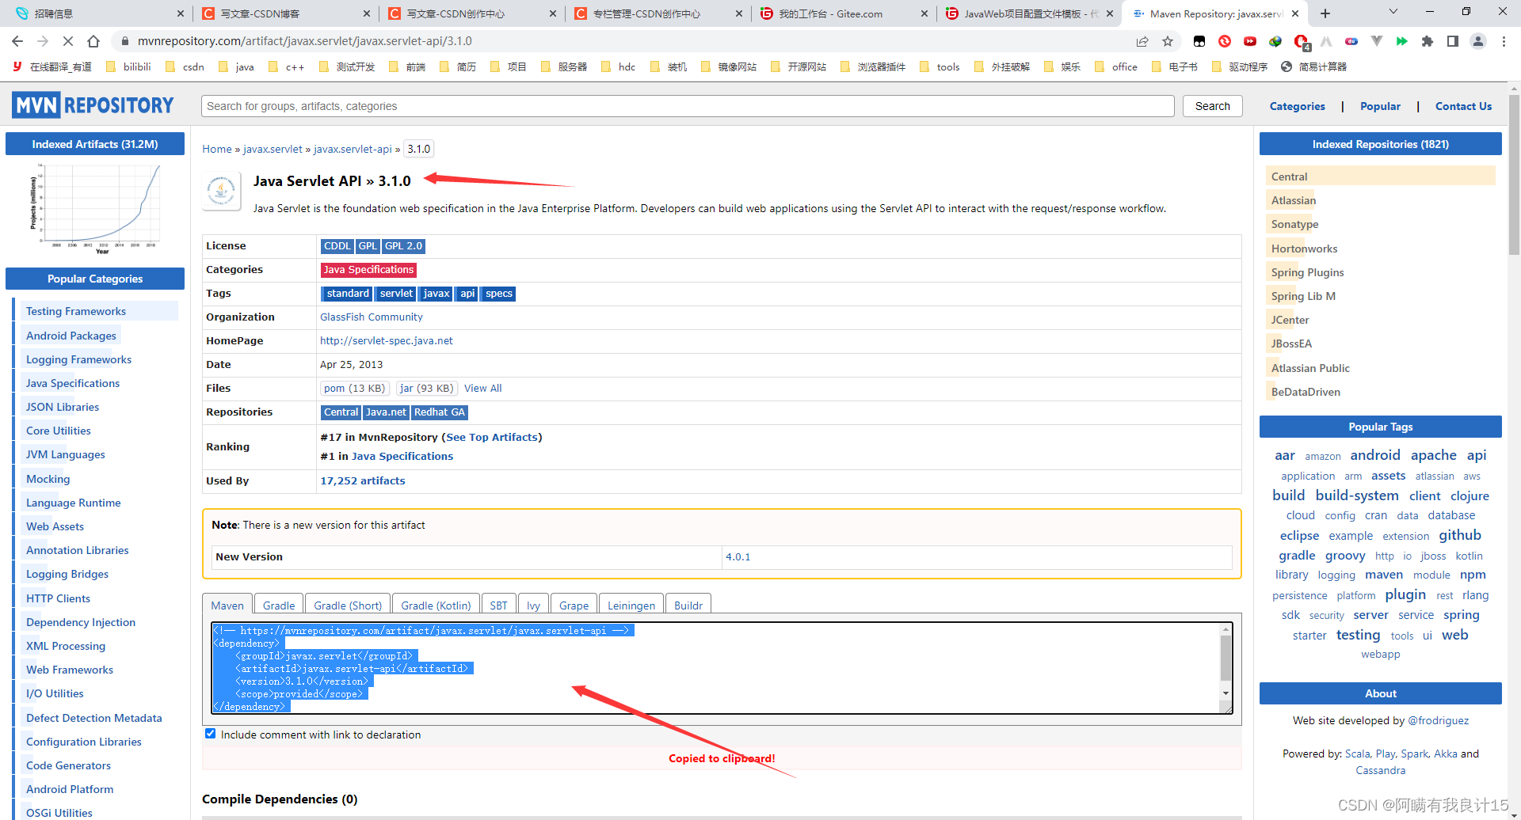This screenshot has height=820, width=1521.
Task: Open the java bookmark folder
Action: 236,67
